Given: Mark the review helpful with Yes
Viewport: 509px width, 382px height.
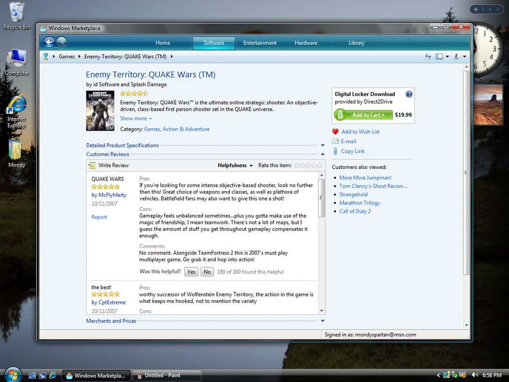Looking at the screenshot, I should point(191,272).
